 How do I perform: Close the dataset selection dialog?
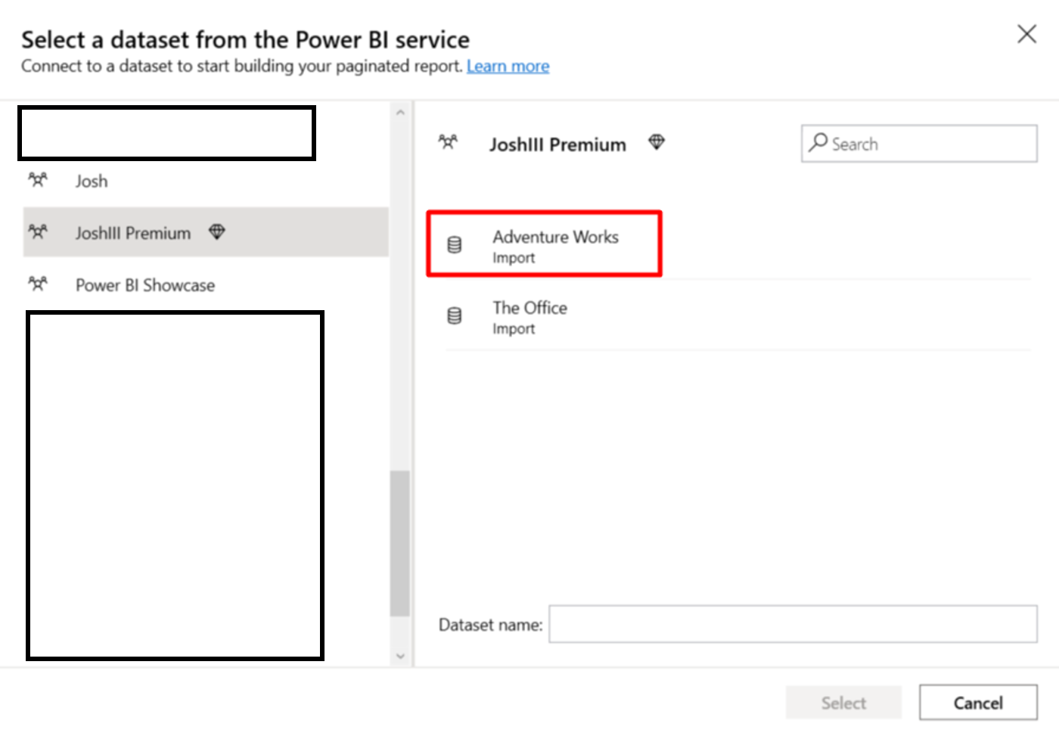[1026, 33]
